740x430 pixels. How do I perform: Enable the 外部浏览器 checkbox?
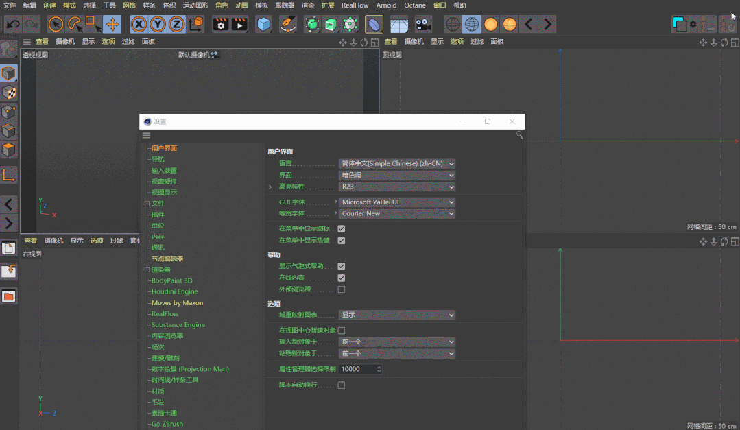[x=342, y=289]
